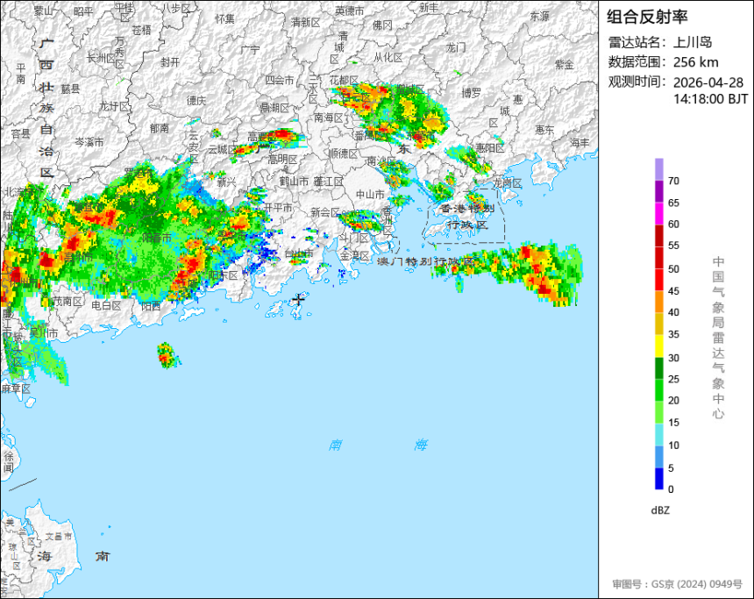Click the 英德市 map label
Image resolution: width=754 pixels, height=599 pixels.
(350, 11)
